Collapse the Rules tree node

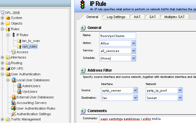2,29
